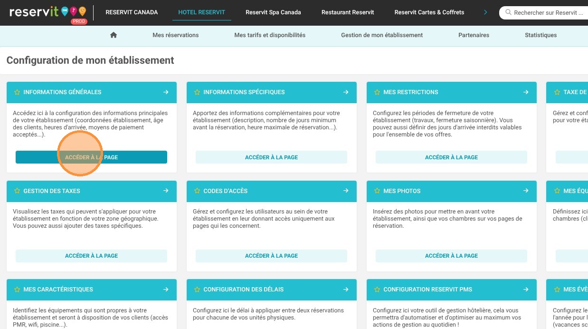Click the Informations Générales header arrow
Screen dimensions: 588x329
coord(166,92)
